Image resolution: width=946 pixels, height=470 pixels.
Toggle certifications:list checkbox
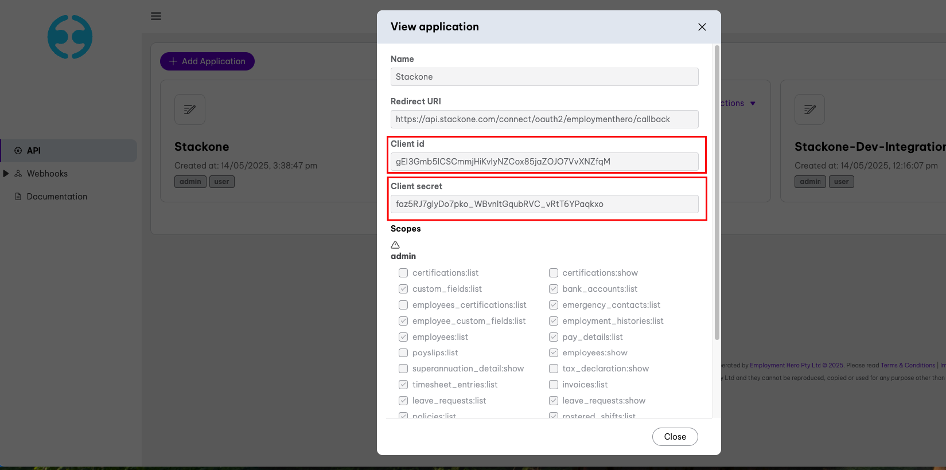(403, 273)
